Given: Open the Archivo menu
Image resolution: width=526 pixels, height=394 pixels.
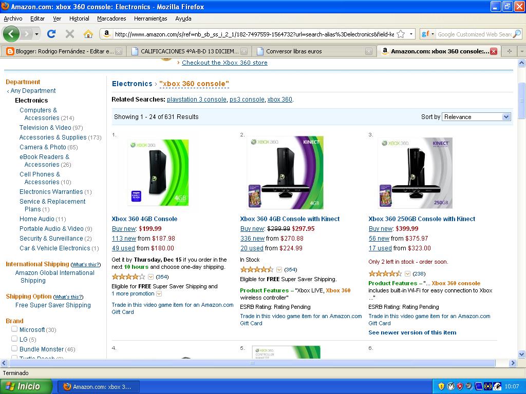Looking at the screenshot, I should (x=13, y=18).
